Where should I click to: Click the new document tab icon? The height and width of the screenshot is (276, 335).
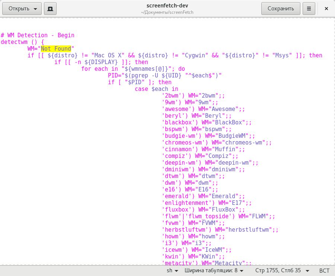tap(50, 9)
